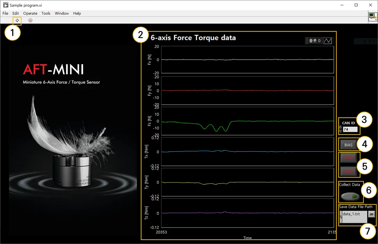The height and width of the screenshot is (244, 378).
Task: Click the path type selector beside data_1.txt
Action: pos(341,217)
